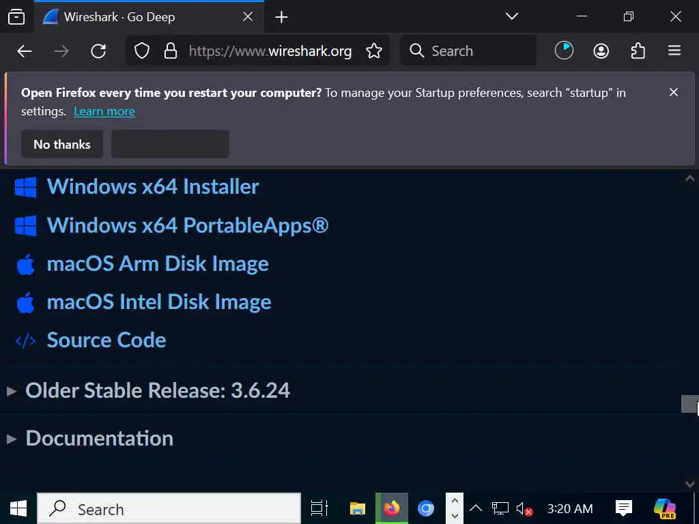Click Apple logo beside Arm Disk Image
Screen dimensions: 699x524
click(25, 264)
